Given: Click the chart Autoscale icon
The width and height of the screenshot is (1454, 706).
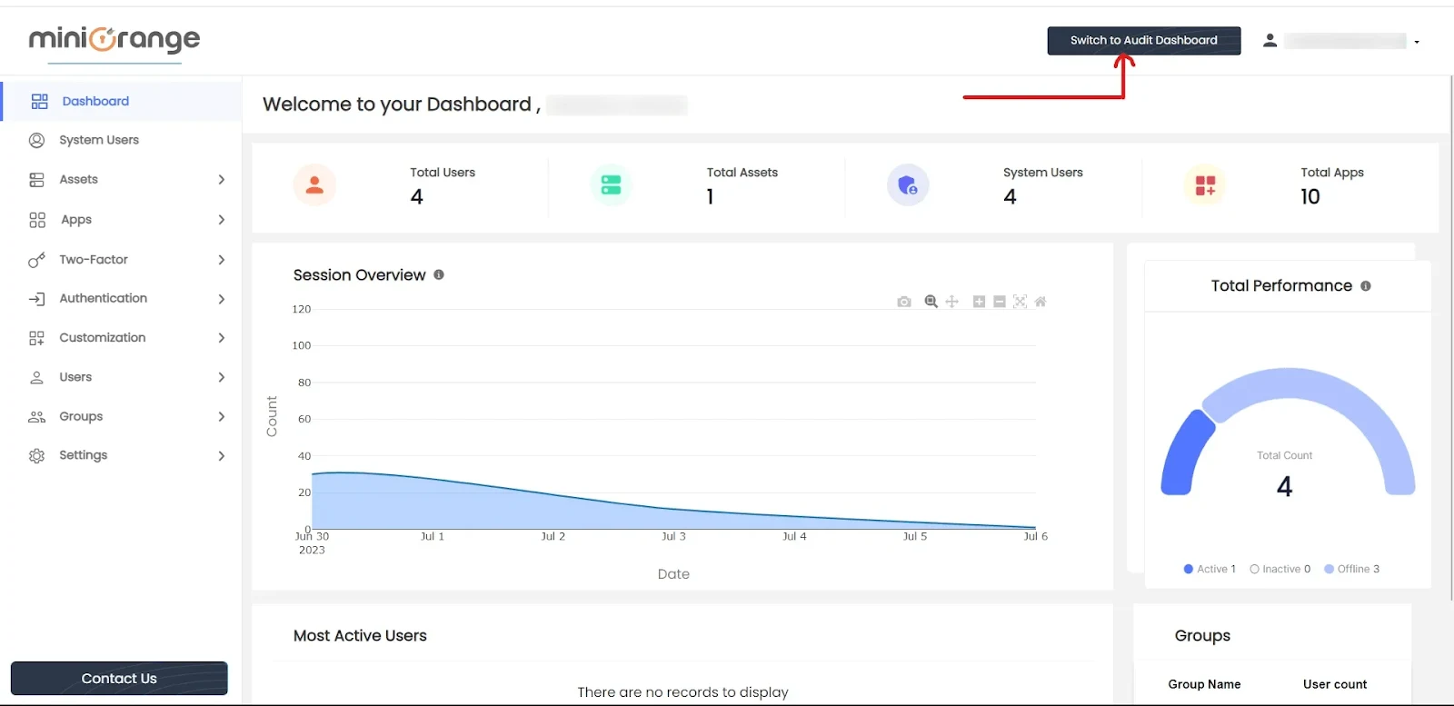Looking at the screenshot, I should 1020,302.
